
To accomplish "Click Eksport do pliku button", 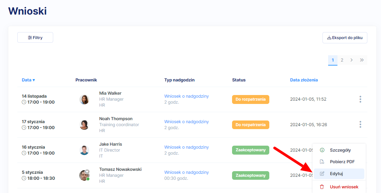I will [345, 38].
